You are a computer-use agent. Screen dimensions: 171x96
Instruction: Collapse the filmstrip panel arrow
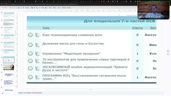pyautogui.click(x=6, y=93)
